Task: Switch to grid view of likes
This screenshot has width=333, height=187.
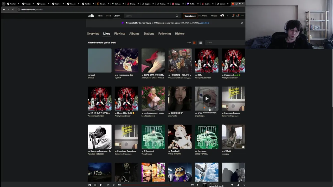Action: tap(194, 43)
